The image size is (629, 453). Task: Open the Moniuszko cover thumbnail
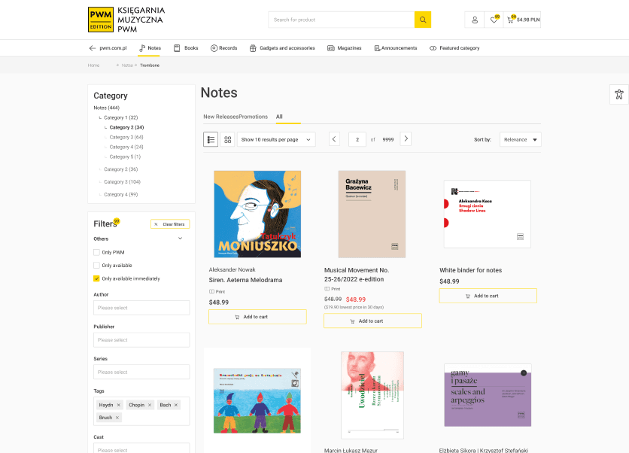click(257, 214)
